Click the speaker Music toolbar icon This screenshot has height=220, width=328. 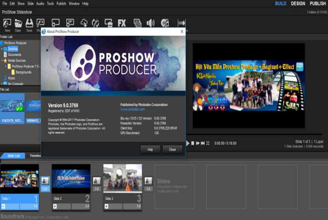pos(151,23)
